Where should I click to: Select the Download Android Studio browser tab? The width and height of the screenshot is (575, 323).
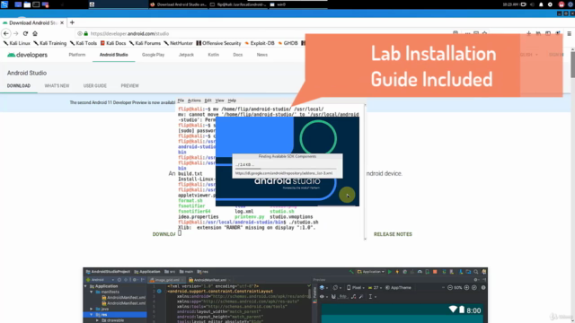pos(33,22)
